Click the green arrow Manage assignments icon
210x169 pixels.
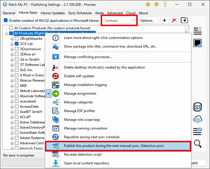pos(56,94)
